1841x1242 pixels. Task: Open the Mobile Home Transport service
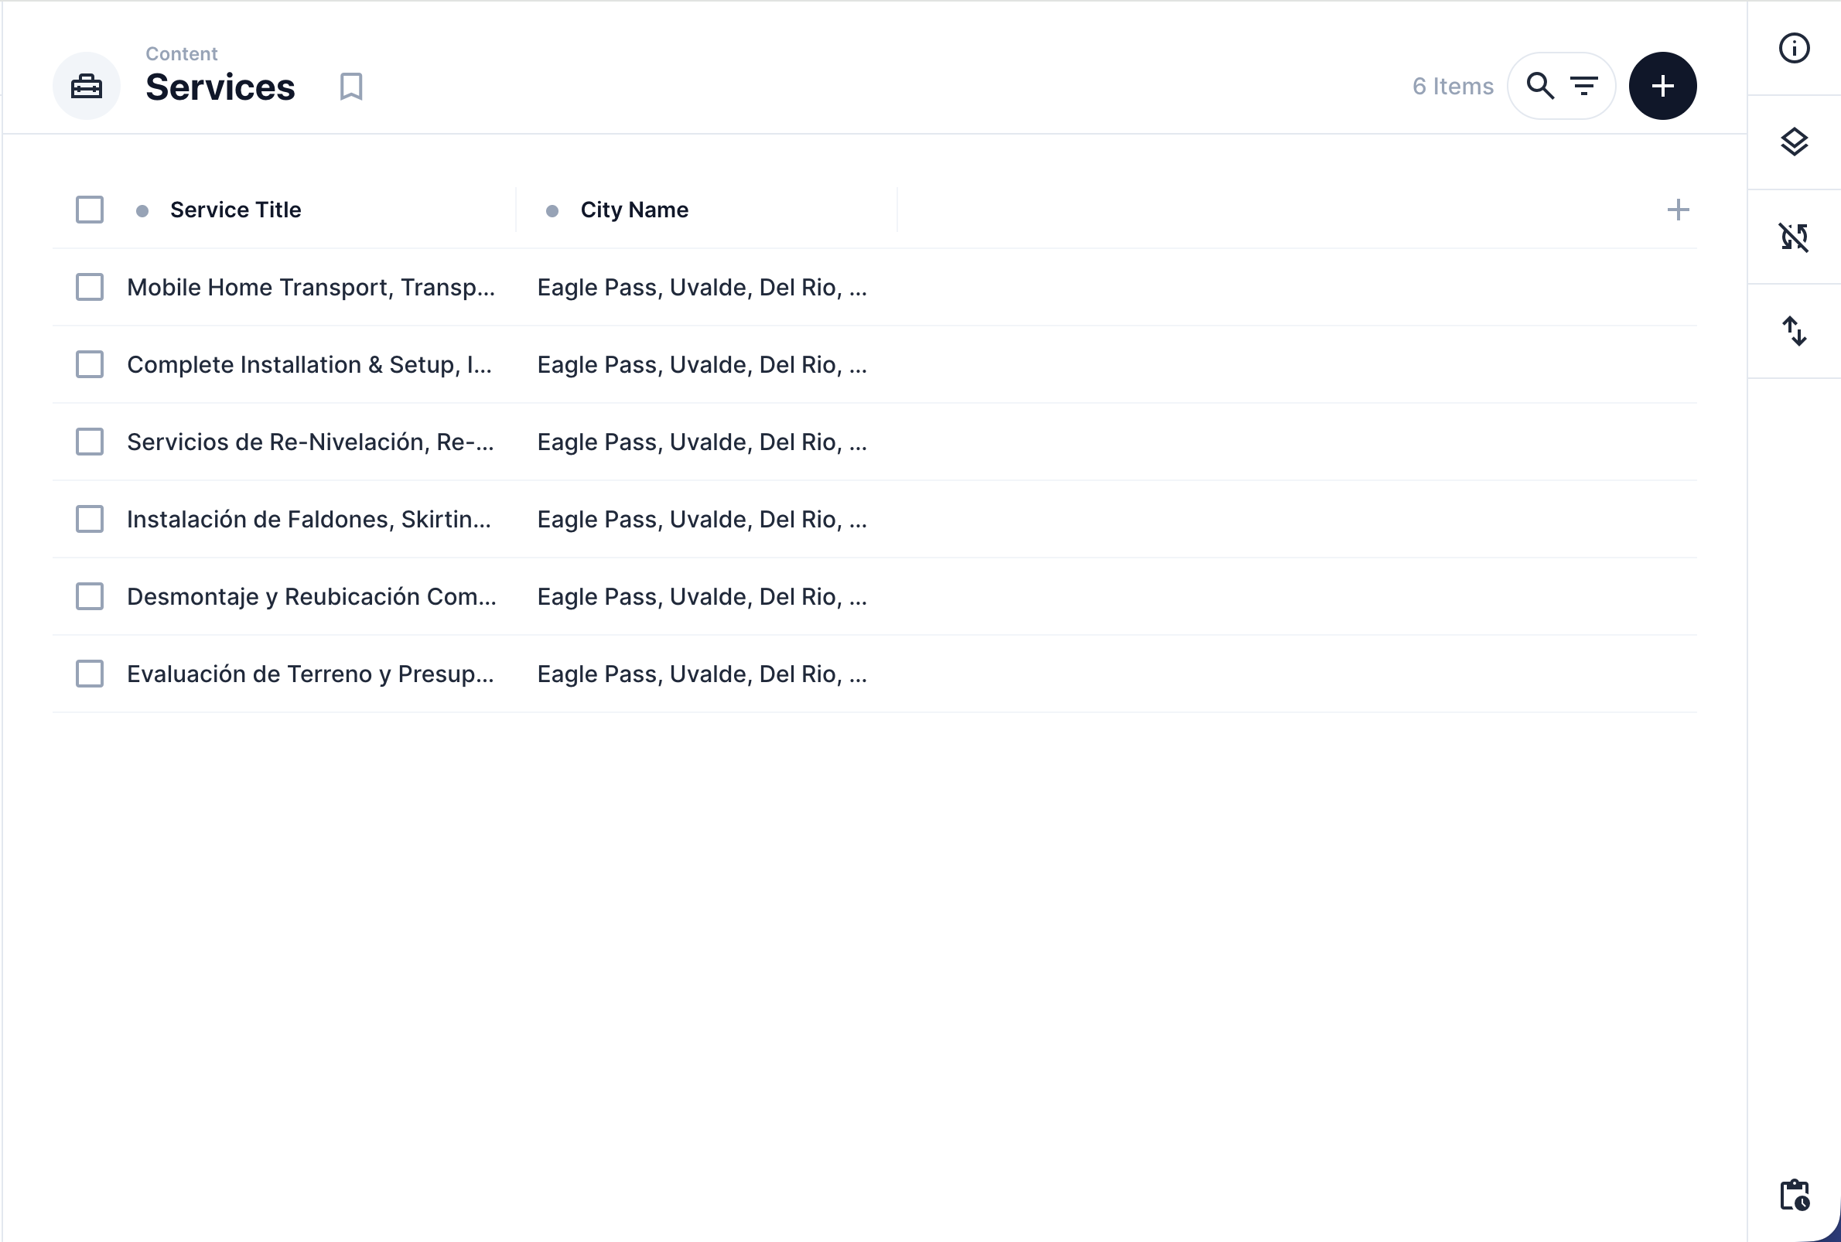pyautogui.click(x=310, y=288)
